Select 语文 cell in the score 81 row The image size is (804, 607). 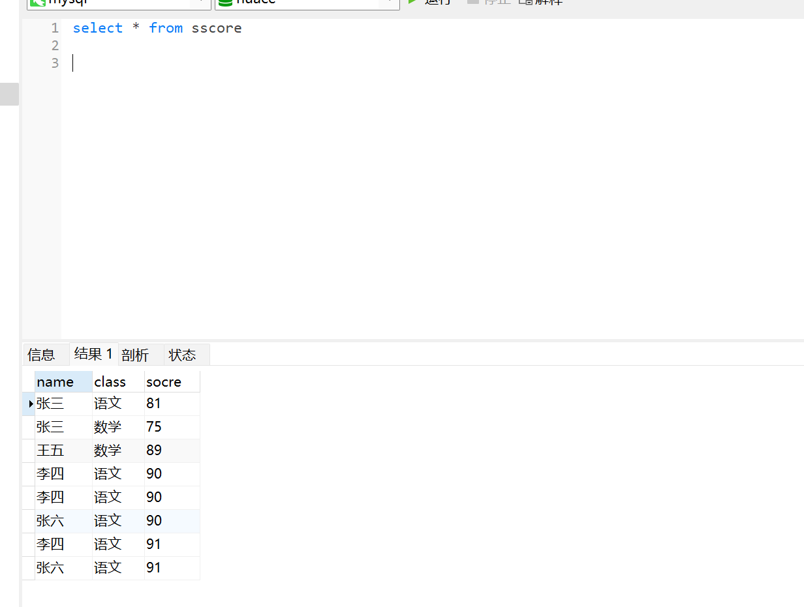coord(118,404)
